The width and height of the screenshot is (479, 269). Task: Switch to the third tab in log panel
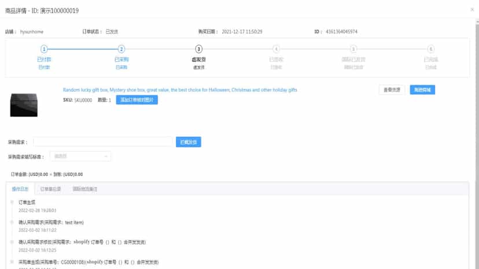click(x=84, y=189)
